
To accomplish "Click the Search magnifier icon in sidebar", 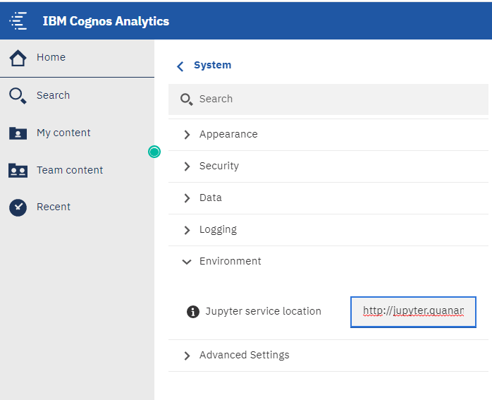I will point(18,96).
